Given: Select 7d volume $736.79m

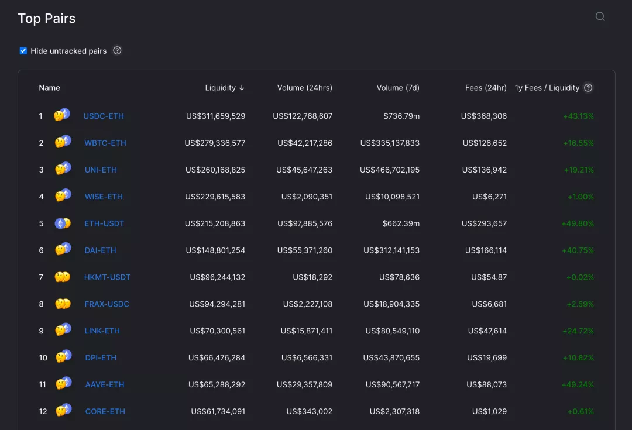Looking at the screenshot, I should 401,116.
